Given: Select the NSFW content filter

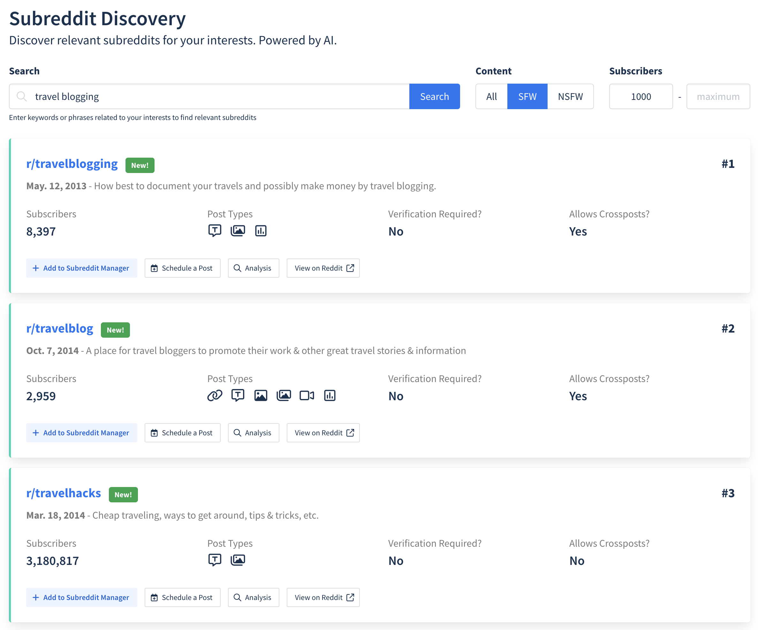Looking at the screenshot, I should pos(570,96).
